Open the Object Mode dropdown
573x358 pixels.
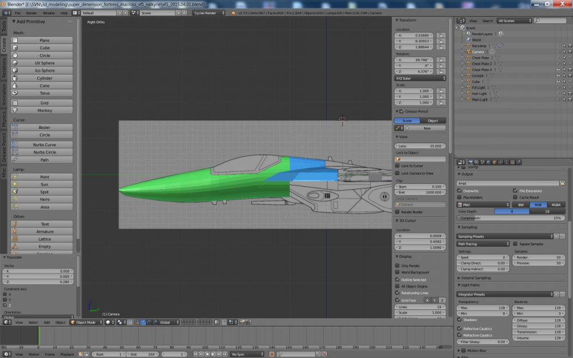tap(87, 322)
